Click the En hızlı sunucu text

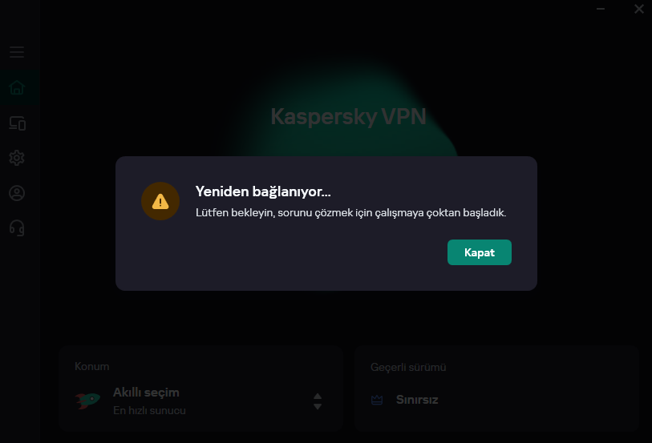tap(149, 411)
